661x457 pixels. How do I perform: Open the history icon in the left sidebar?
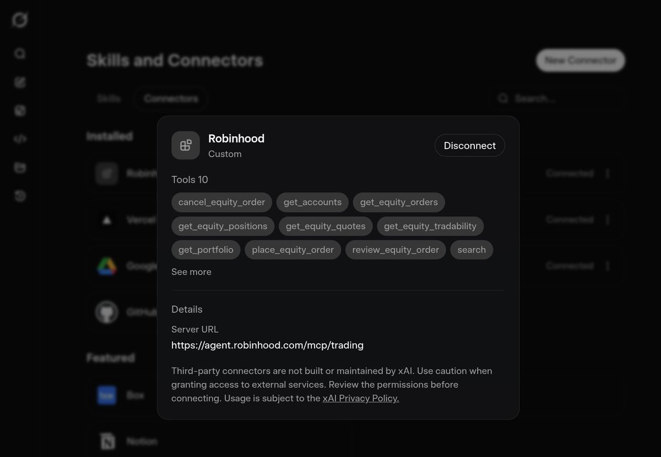(20, 196)
